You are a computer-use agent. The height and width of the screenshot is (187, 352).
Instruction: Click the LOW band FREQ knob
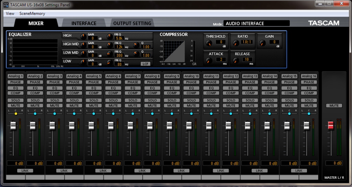[x=110, y=62]
